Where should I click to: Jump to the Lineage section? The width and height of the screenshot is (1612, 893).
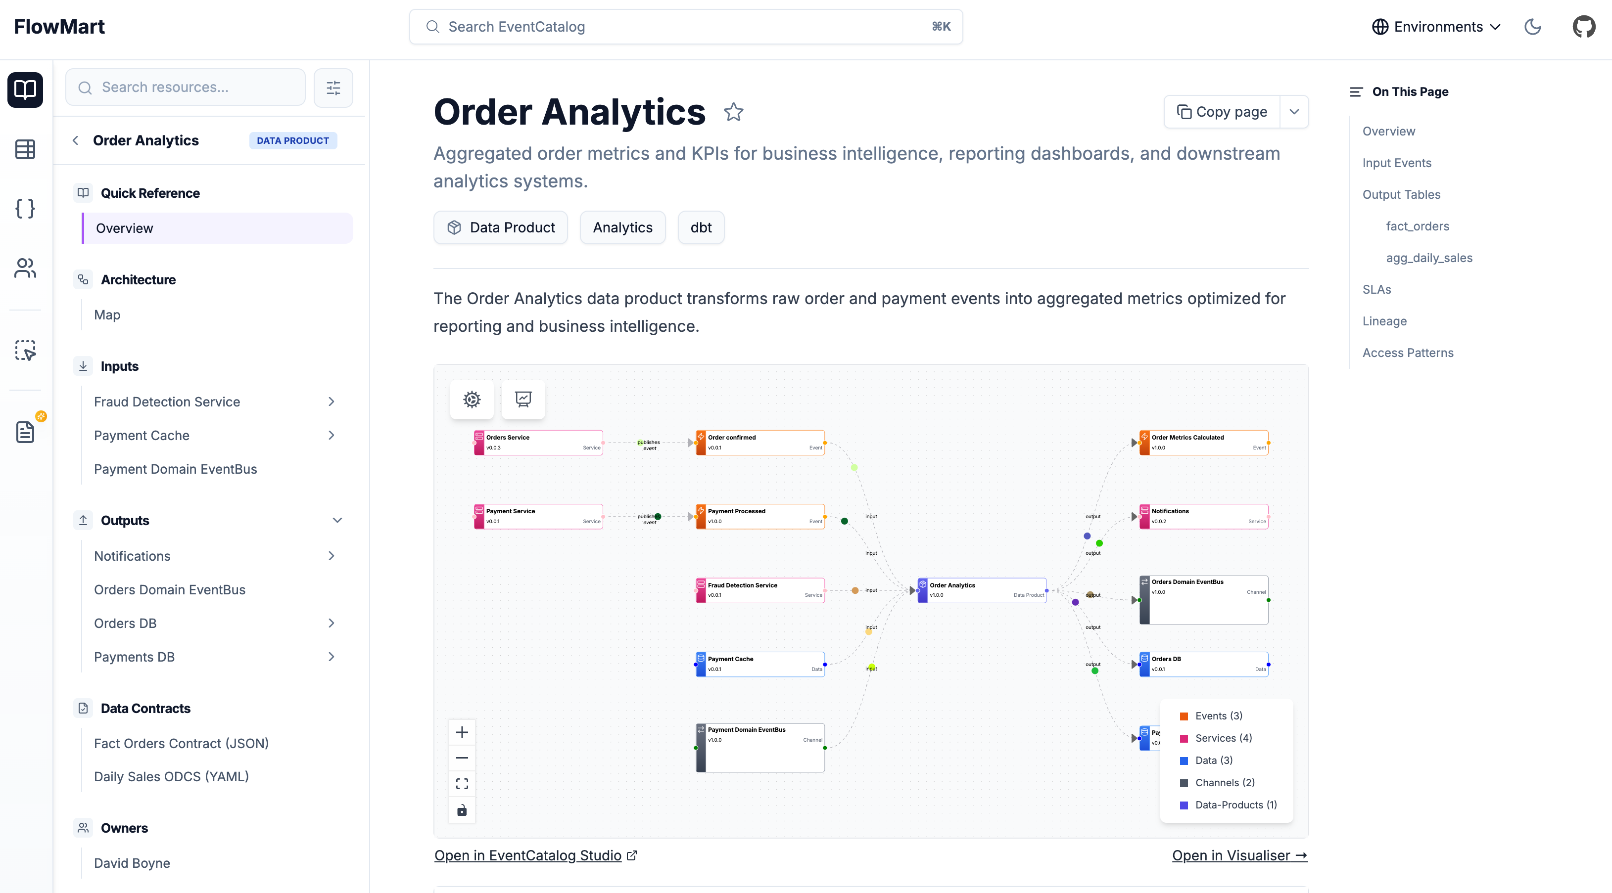(x=1384, y=321)
